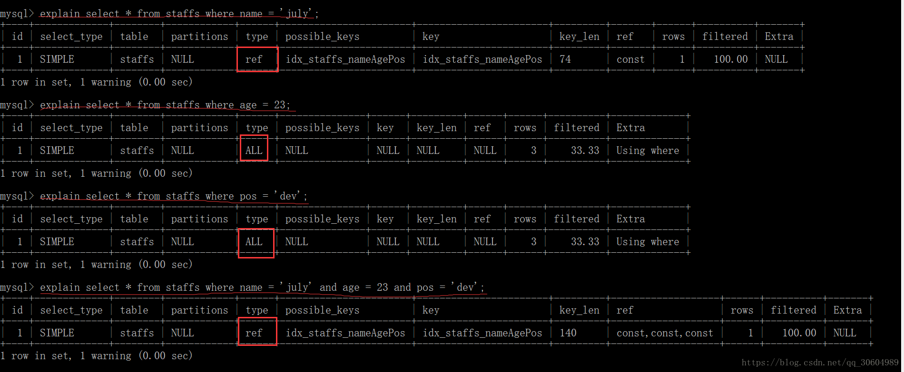Click SIMPLE in the last result row
Screen dimensions: 904x372
[57, 333]
